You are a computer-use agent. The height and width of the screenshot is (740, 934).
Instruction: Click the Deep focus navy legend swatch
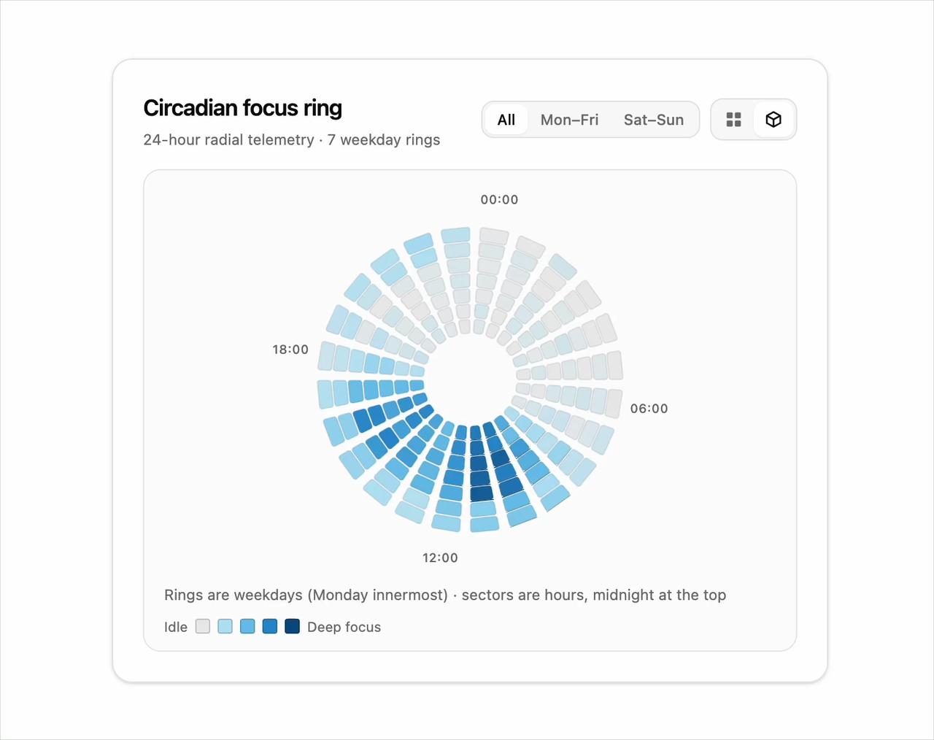click(292, 626)
